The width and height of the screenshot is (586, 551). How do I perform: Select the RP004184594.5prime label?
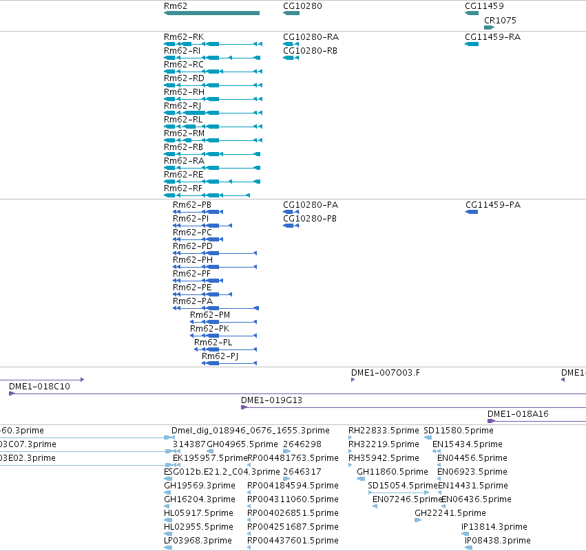tap(293, 486)
